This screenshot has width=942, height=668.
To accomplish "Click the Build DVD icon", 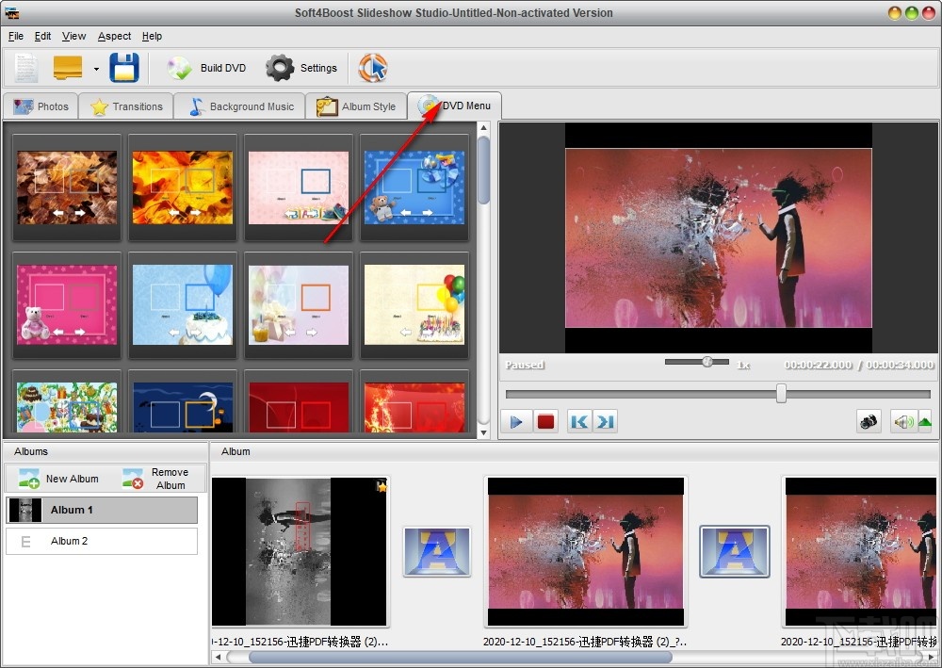I will tap(179, 67).
